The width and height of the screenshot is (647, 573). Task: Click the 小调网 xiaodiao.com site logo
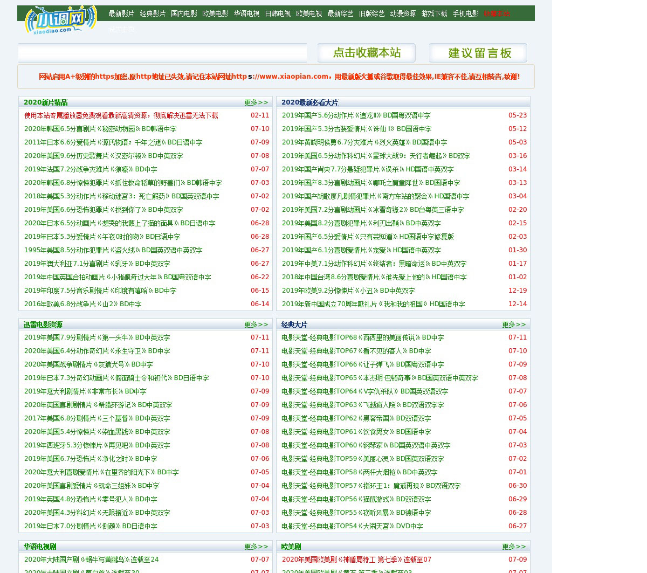(x=60, y=21)
